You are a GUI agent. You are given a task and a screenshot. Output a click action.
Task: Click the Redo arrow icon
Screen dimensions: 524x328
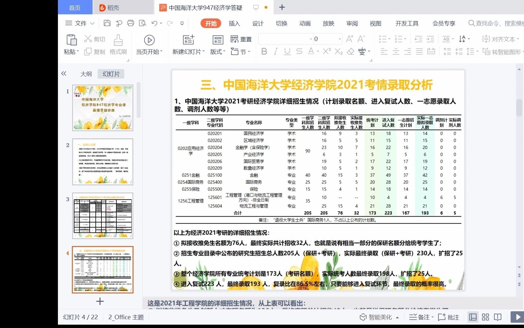170,23
